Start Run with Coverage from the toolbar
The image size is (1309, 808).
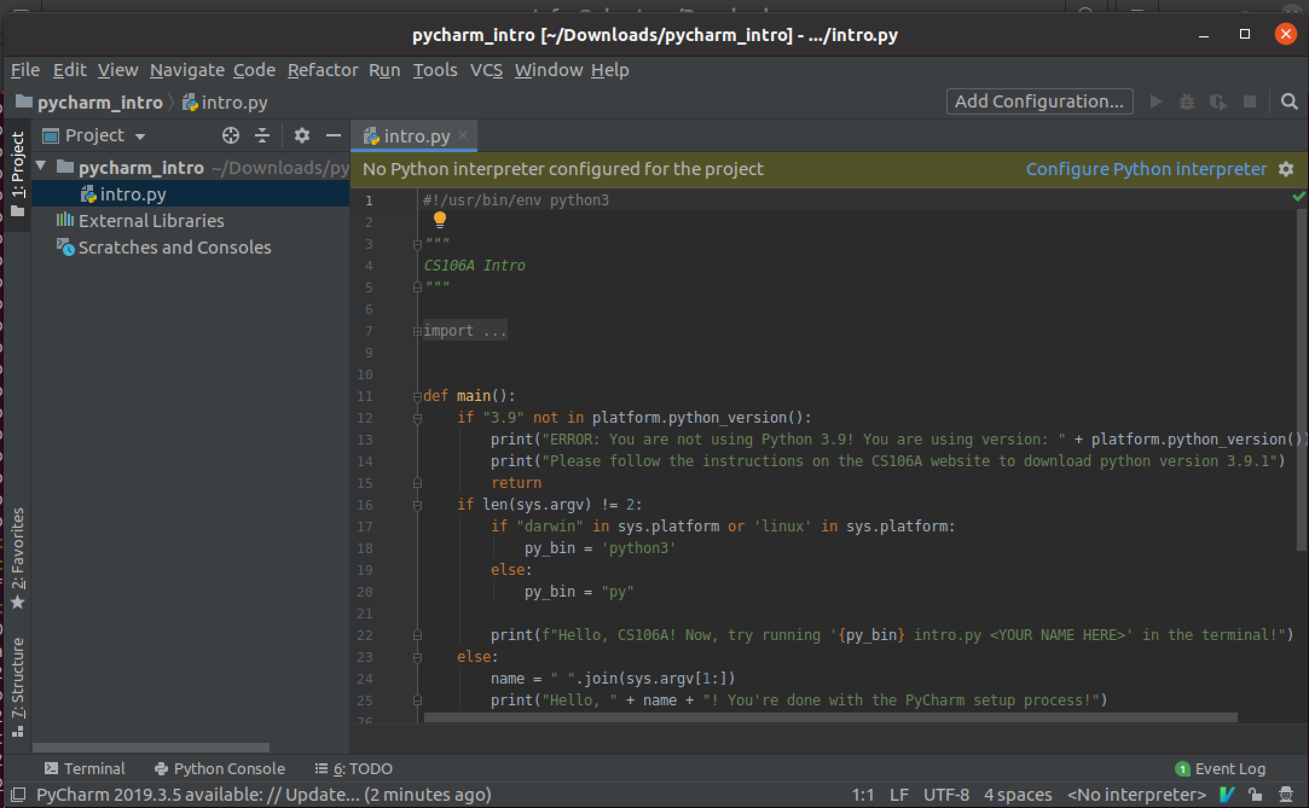coord(1218,101)
